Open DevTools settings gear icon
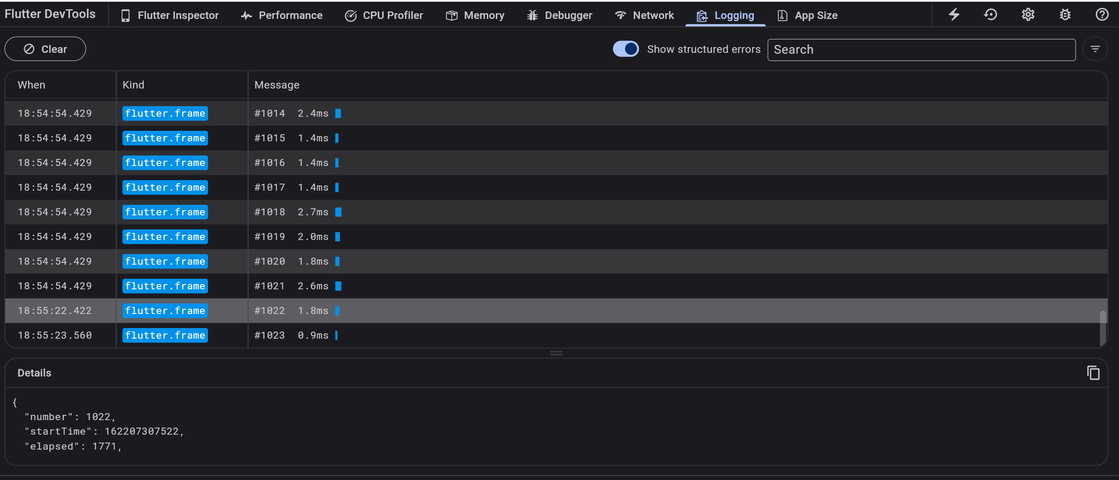The image size is (1119, 480). click(1028, 15)
